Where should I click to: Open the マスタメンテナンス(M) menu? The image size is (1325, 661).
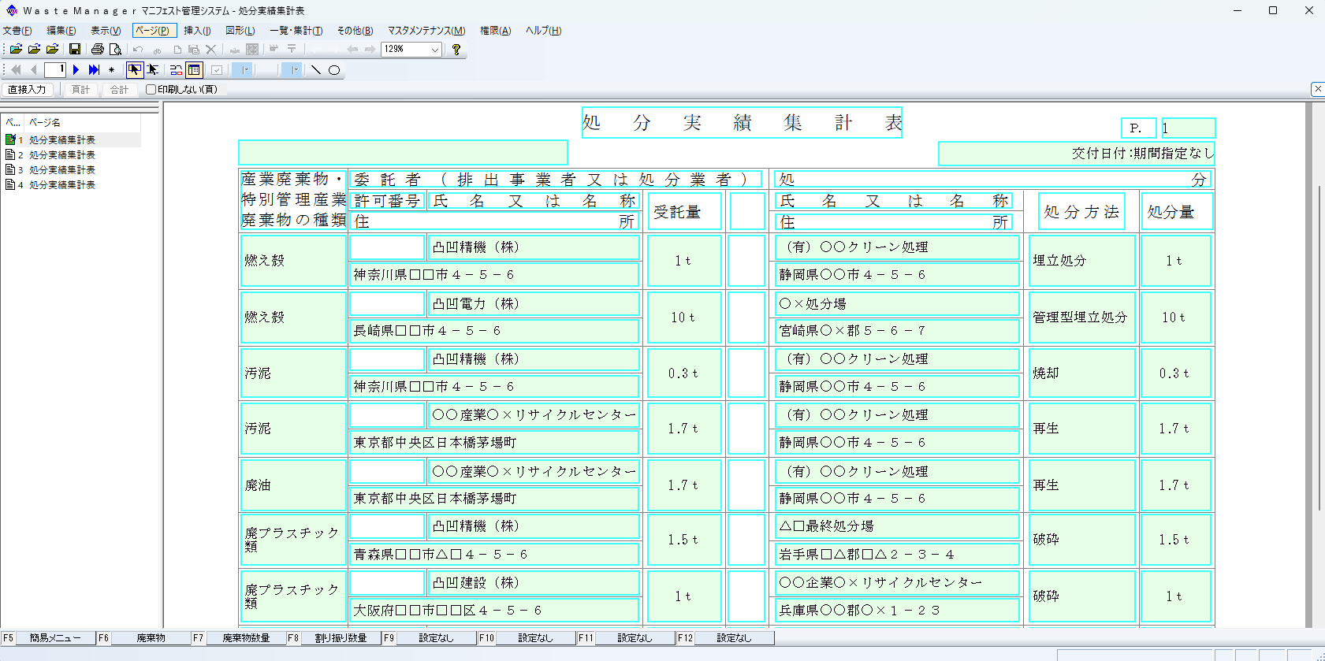pos(426,31)
